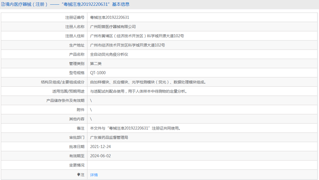Click the 备注 row label
Screen dimensions: 319x180
tap(80, 128)
